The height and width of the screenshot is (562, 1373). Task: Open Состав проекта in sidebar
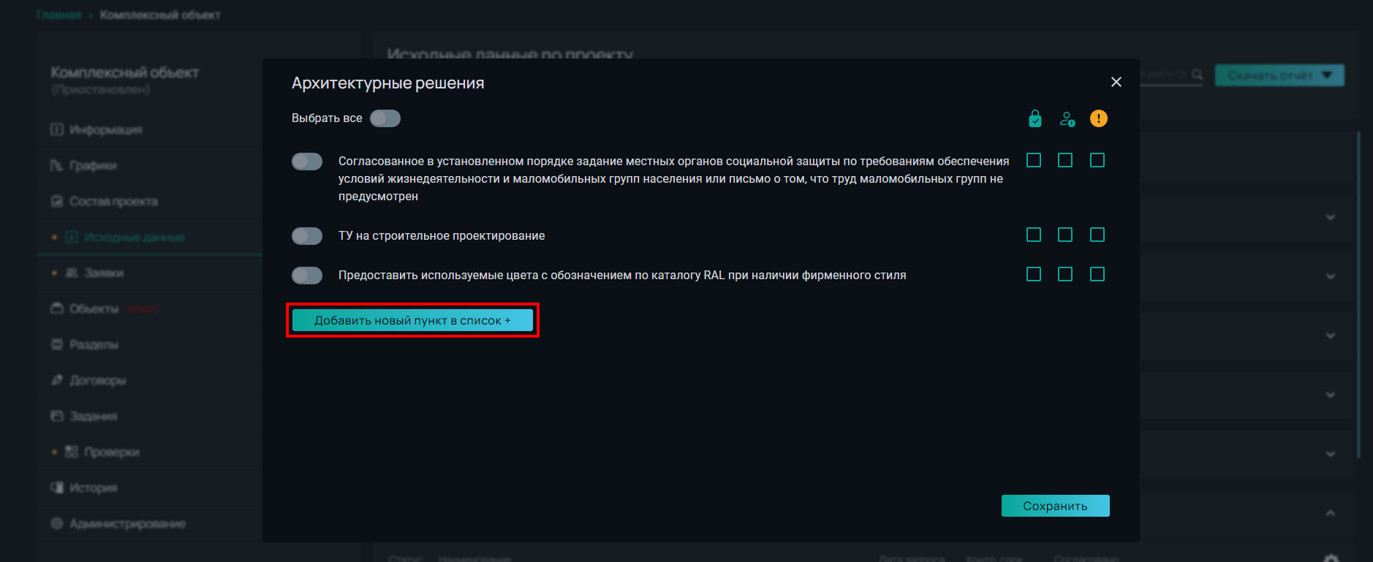113,202
